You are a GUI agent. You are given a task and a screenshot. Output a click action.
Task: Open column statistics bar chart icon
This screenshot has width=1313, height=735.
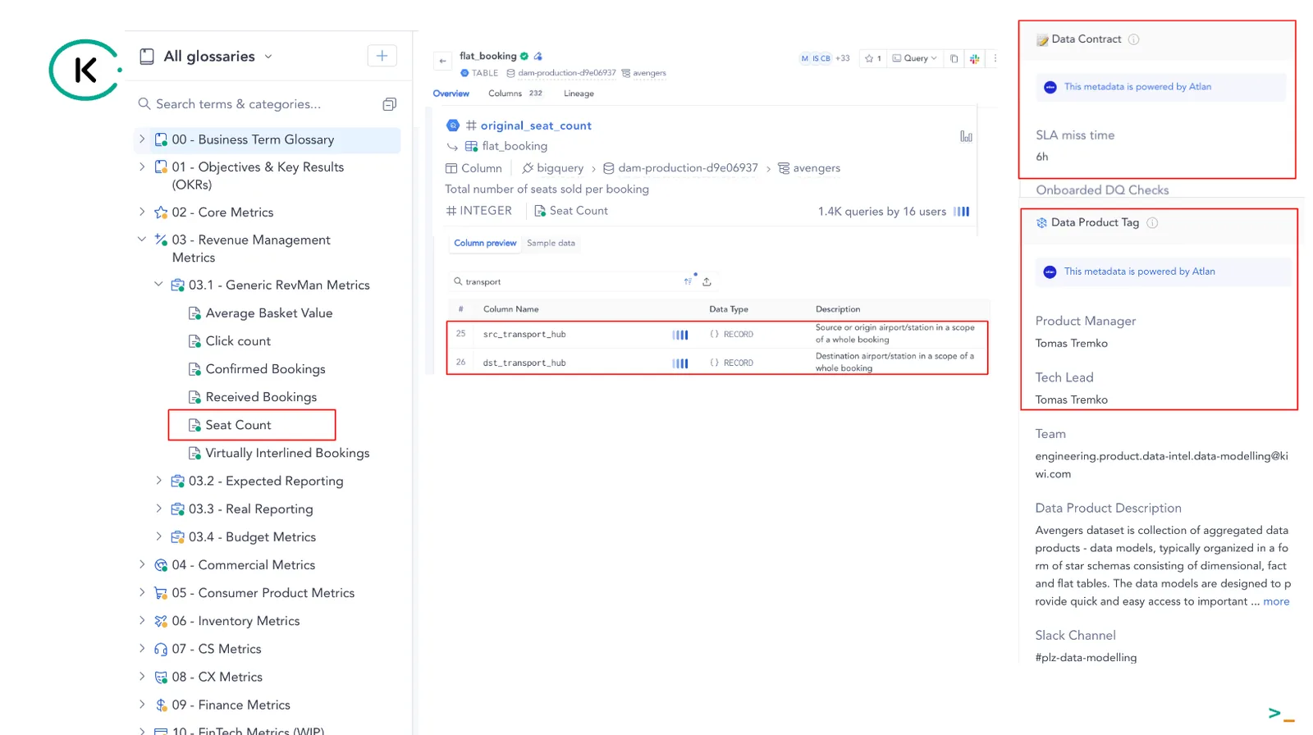(966, 136)
